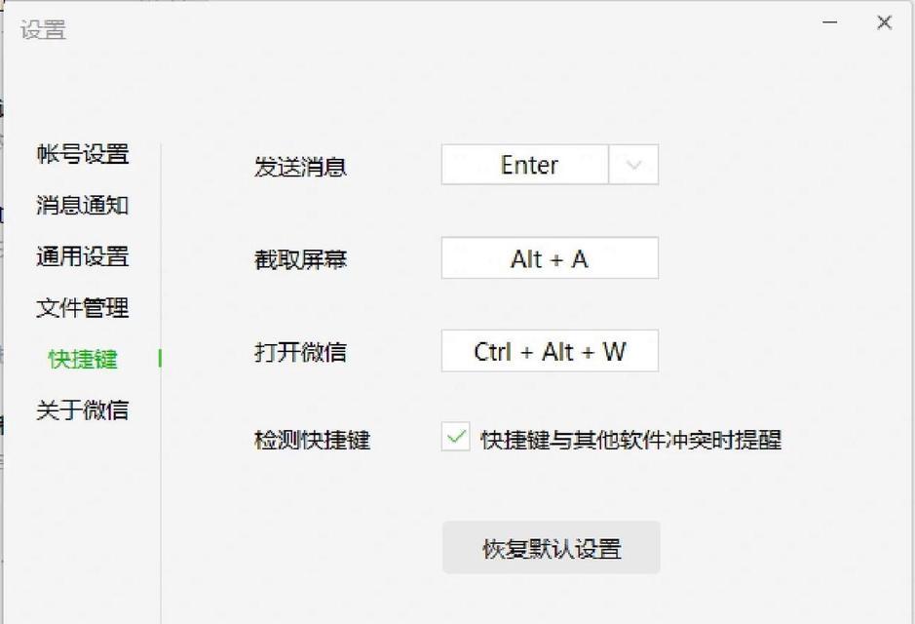Click the 设置 window title
915x624 pixels.
[44, 30]
